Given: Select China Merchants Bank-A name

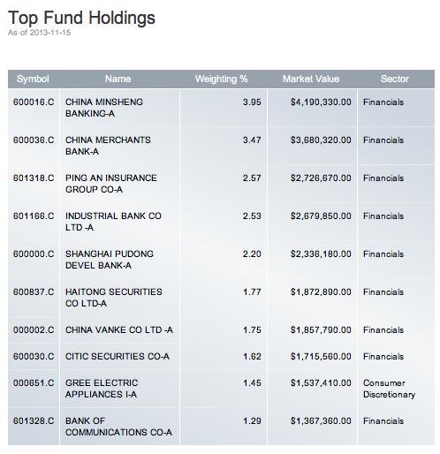Looking at the screenshot, I should [x=108, y=146].
